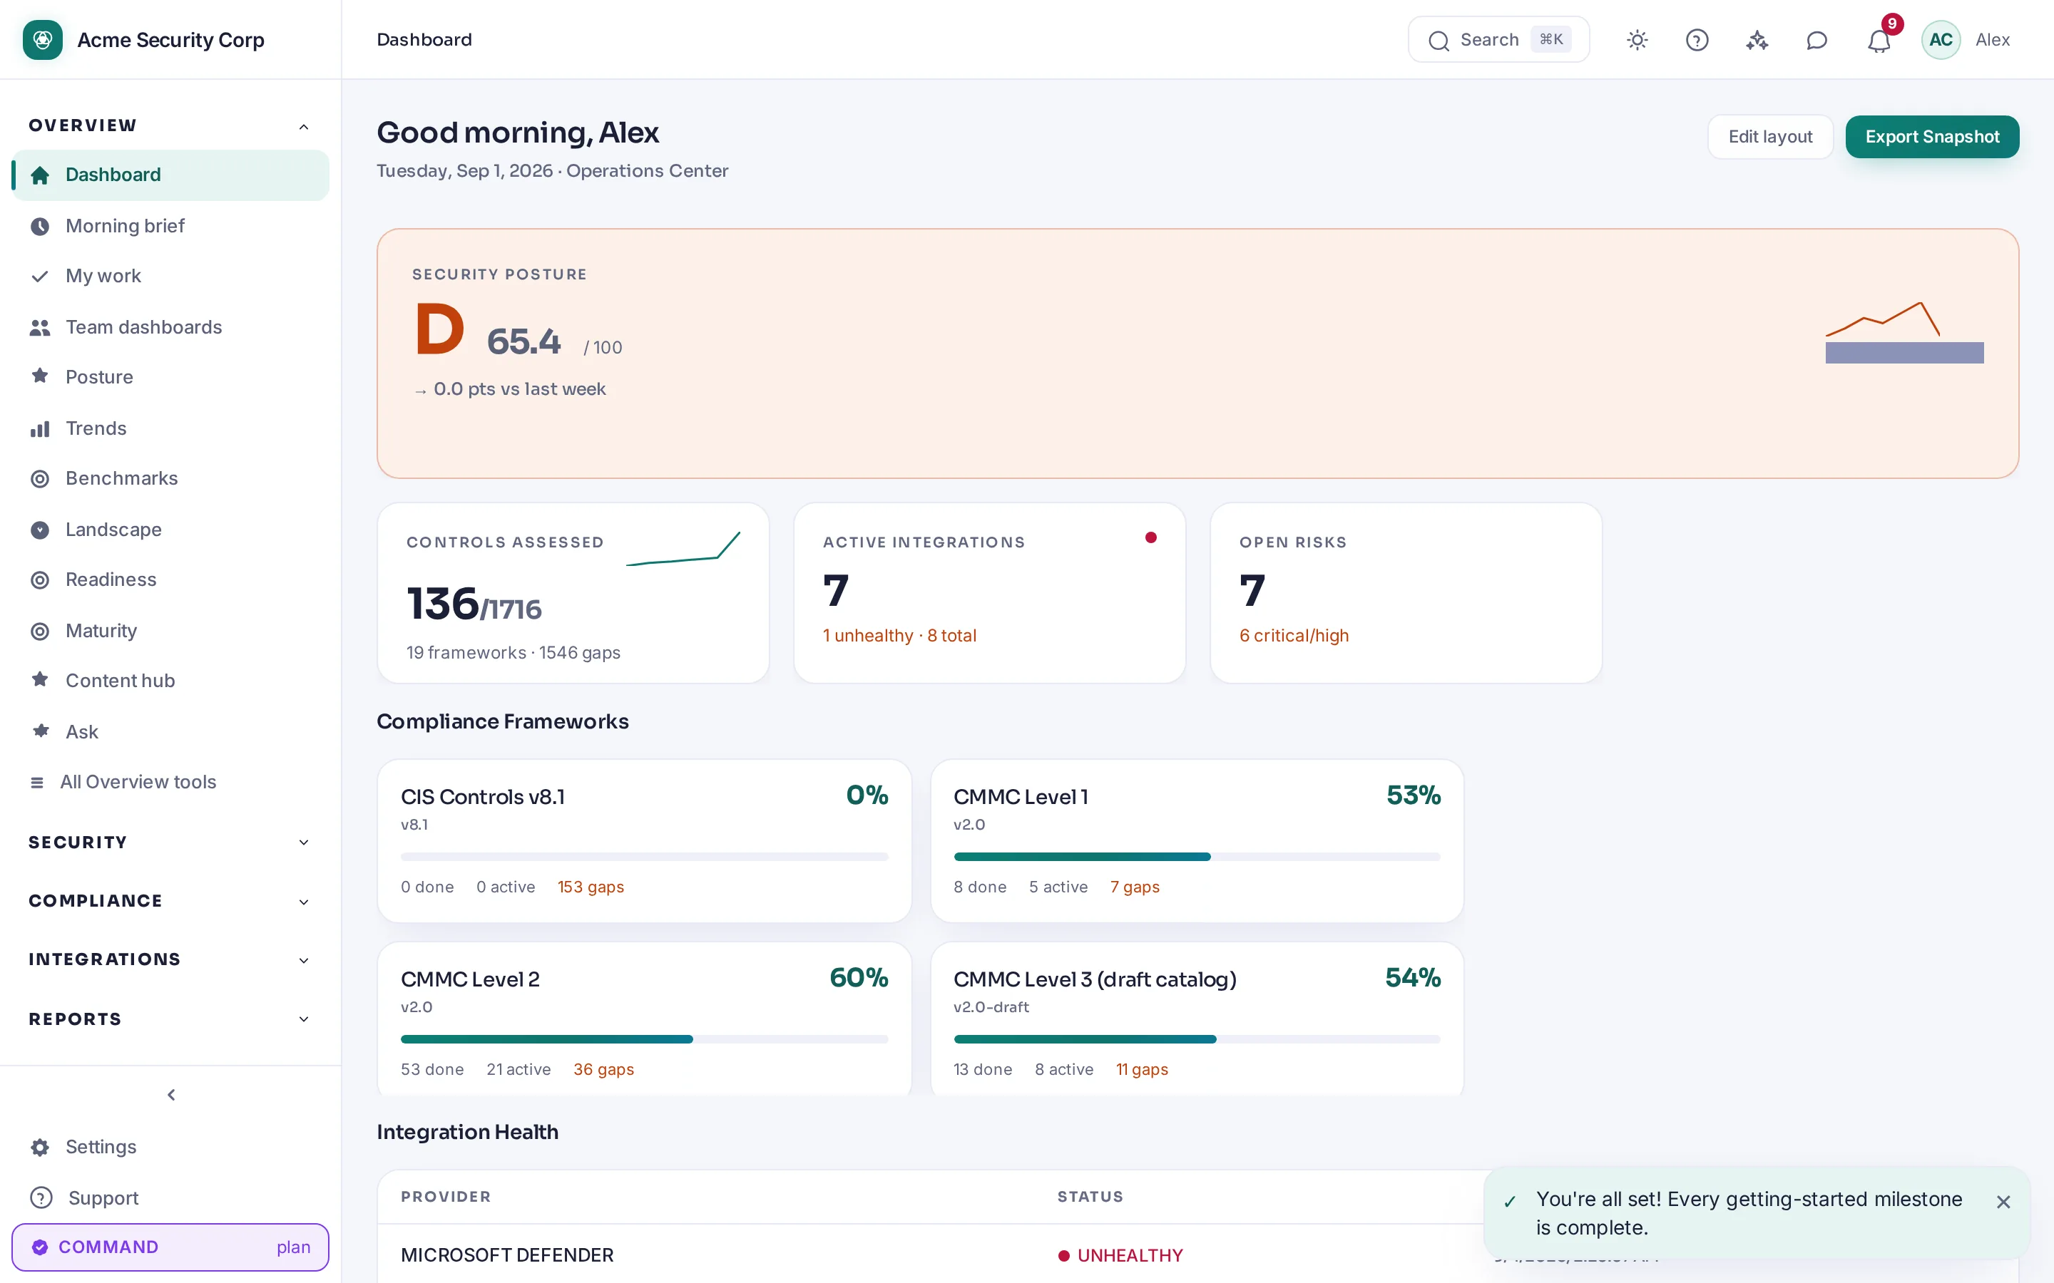Click the Maturity sidebar icon

pos(40,631)
